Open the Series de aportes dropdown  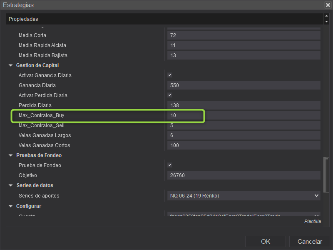[x=244, y=195]
